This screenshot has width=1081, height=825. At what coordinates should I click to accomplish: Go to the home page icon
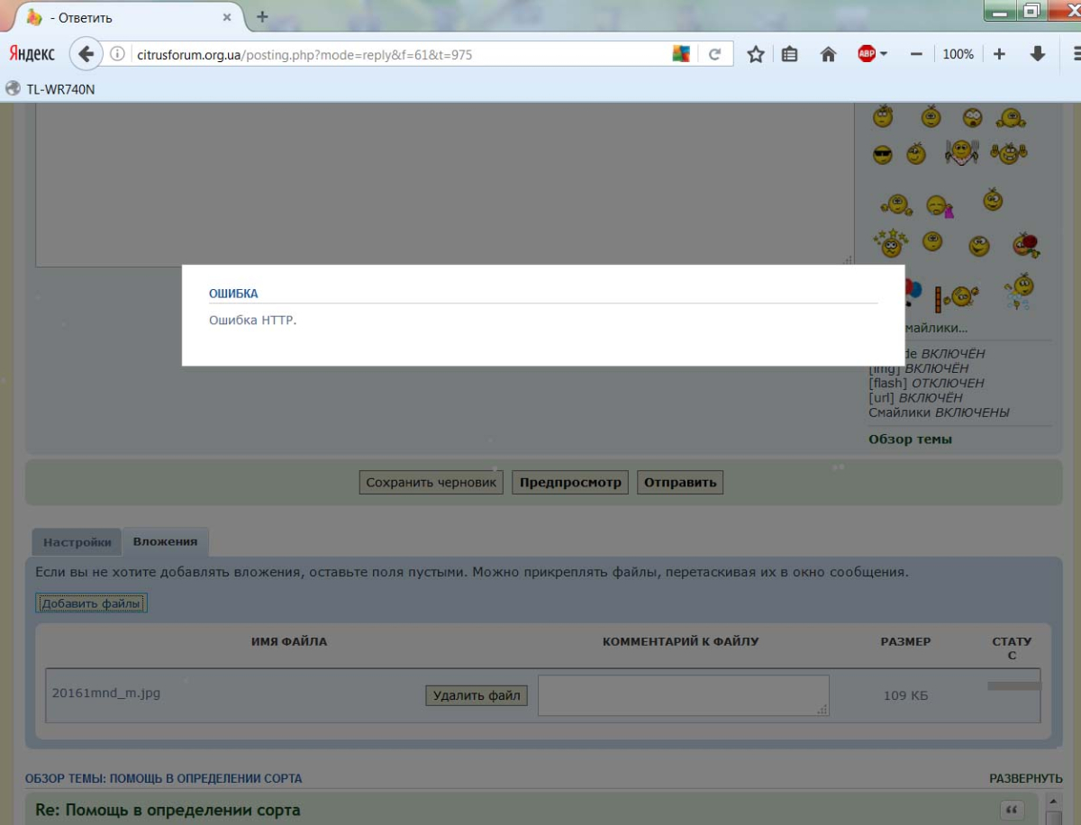coord(828,54)
